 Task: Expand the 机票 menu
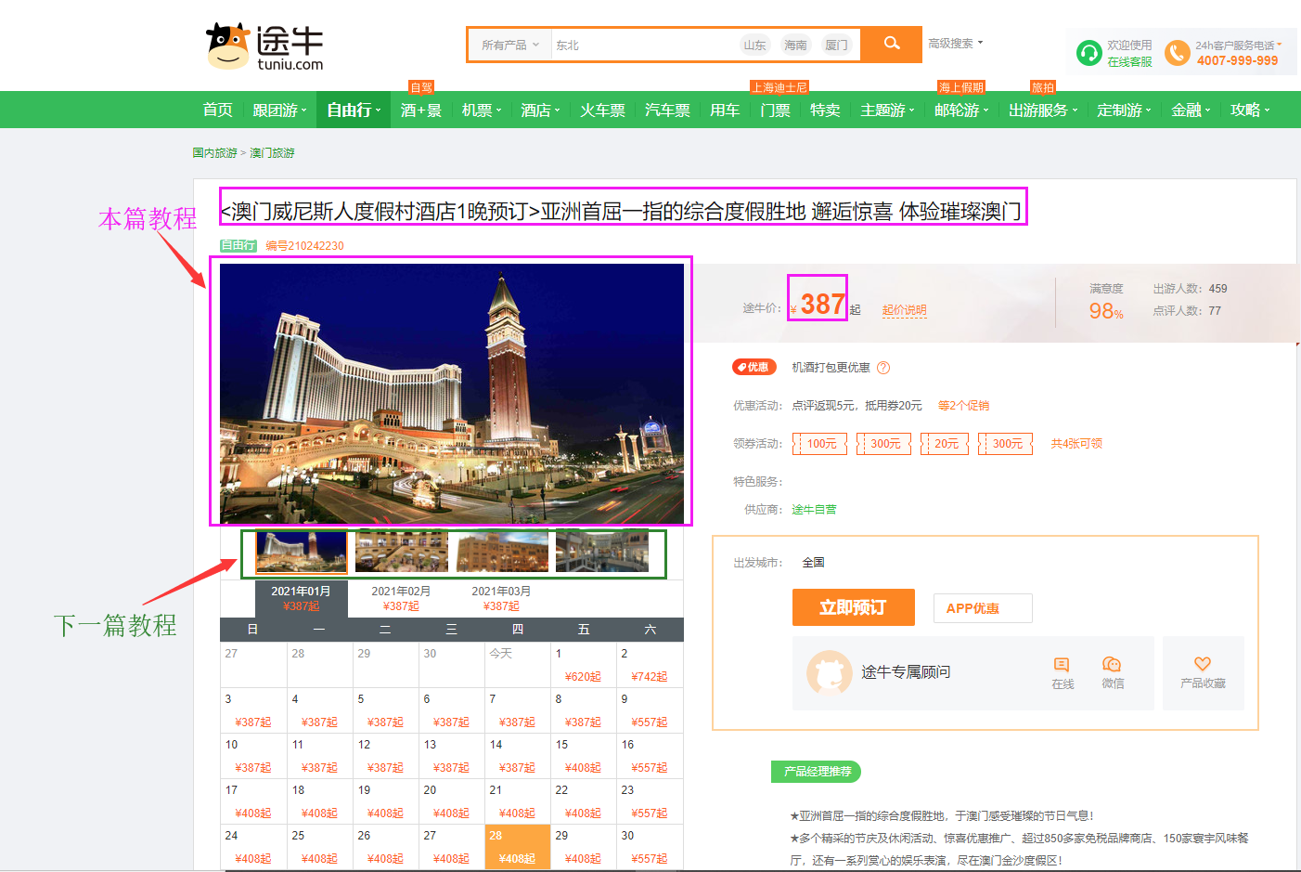[x=482, y=110]
